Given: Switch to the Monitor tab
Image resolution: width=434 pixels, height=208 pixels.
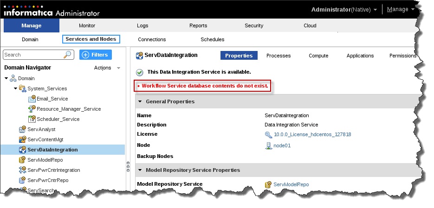Looking at the screenshot, I should coord(87,25).
